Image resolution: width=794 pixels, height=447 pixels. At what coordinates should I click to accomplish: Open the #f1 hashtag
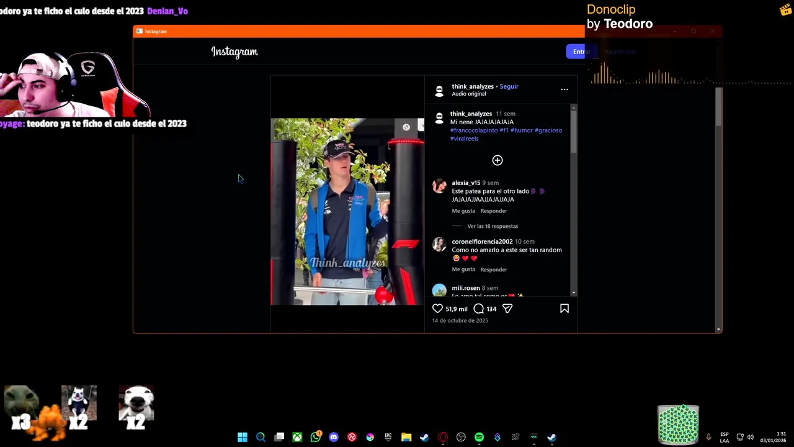504,130
